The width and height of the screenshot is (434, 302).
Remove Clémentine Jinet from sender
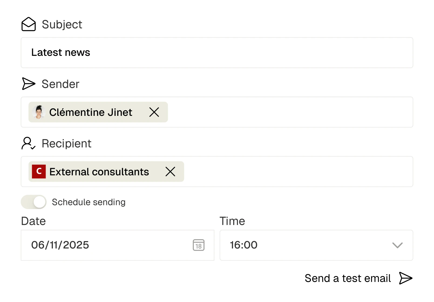[154, 112]
